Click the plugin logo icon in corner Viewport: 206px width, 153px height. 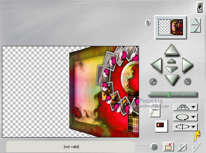click(199, 7)
